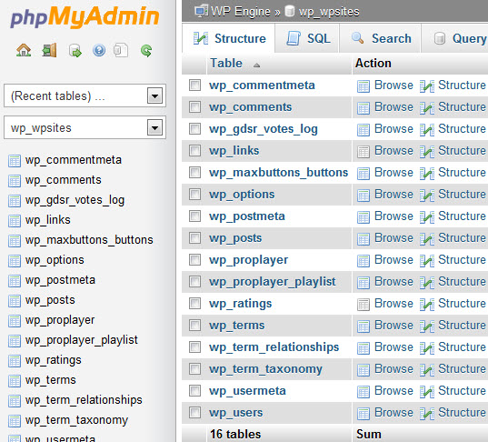Open the wp_wpsites database dropdown

pyautogui.click(x=85, y=127)
